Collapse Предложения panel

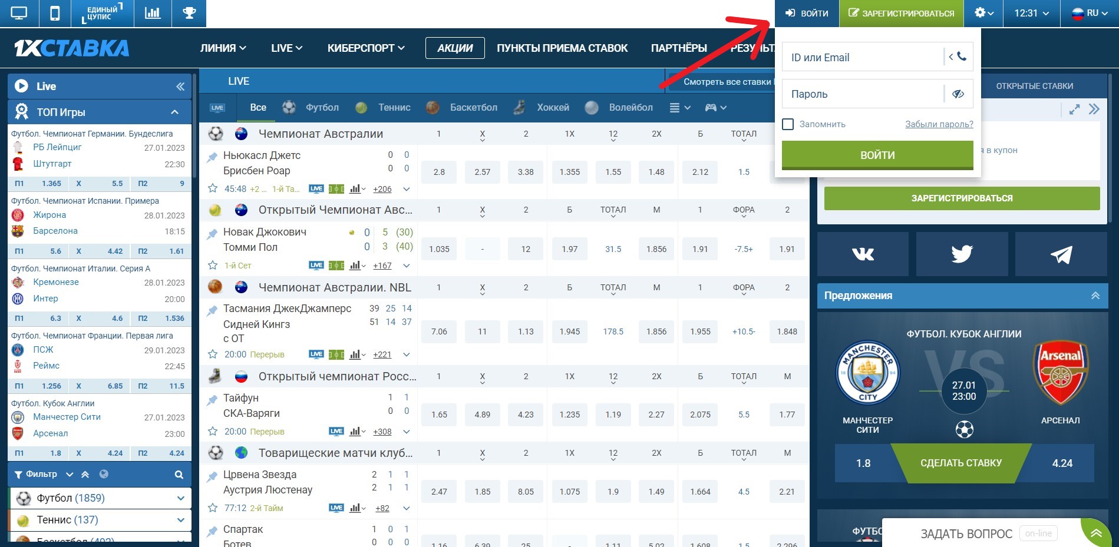pos(1095,296)
